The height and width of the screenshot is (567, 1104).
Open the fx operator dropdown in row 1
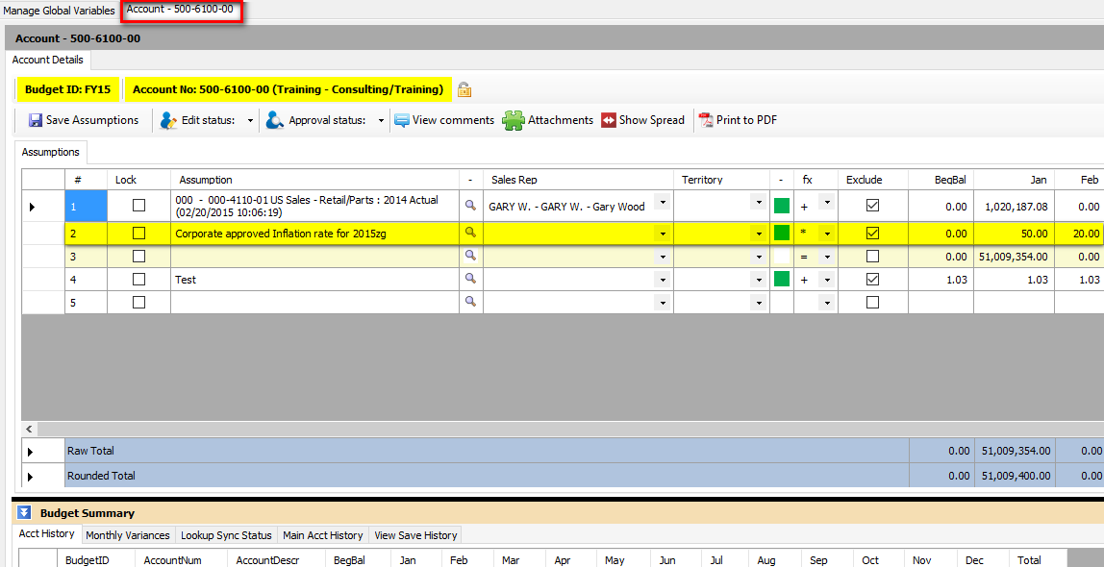tap(827, 203)
